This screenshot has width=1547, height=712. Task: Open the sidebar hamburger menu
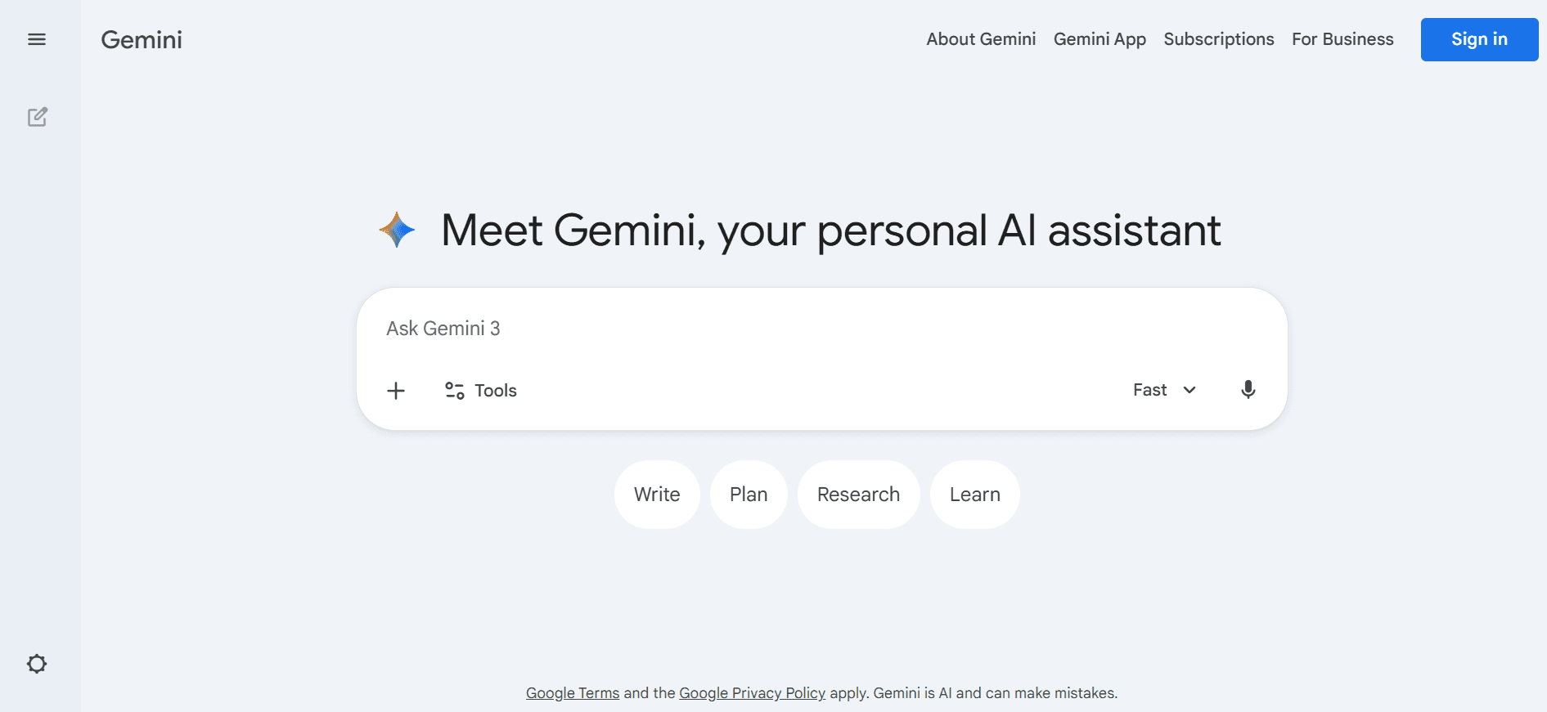pos(37,38)
